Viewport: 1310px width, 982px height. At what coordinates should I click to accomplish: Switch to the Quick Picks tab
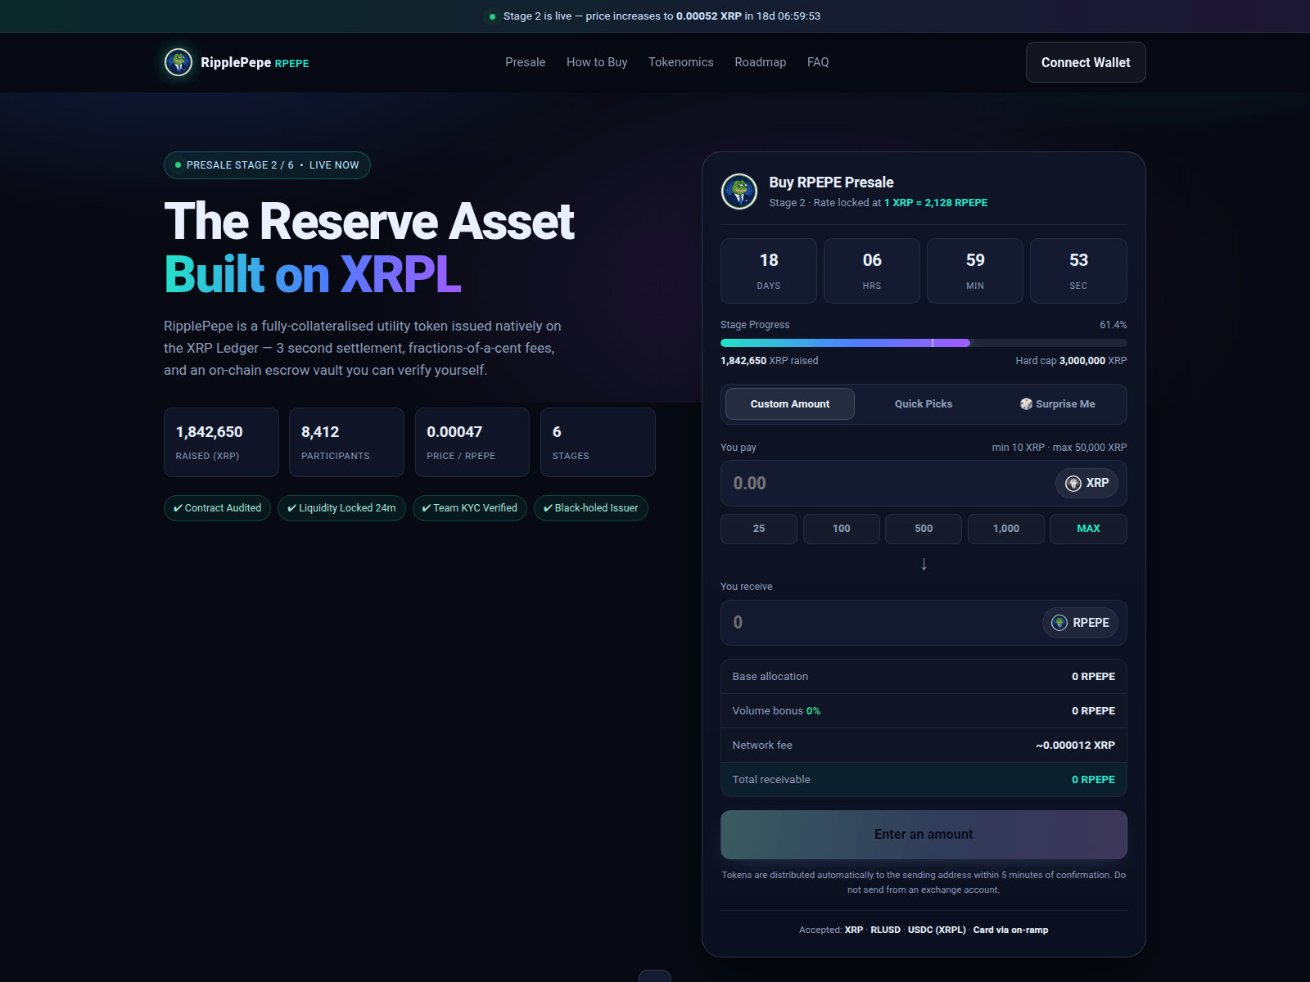(924, 404)
